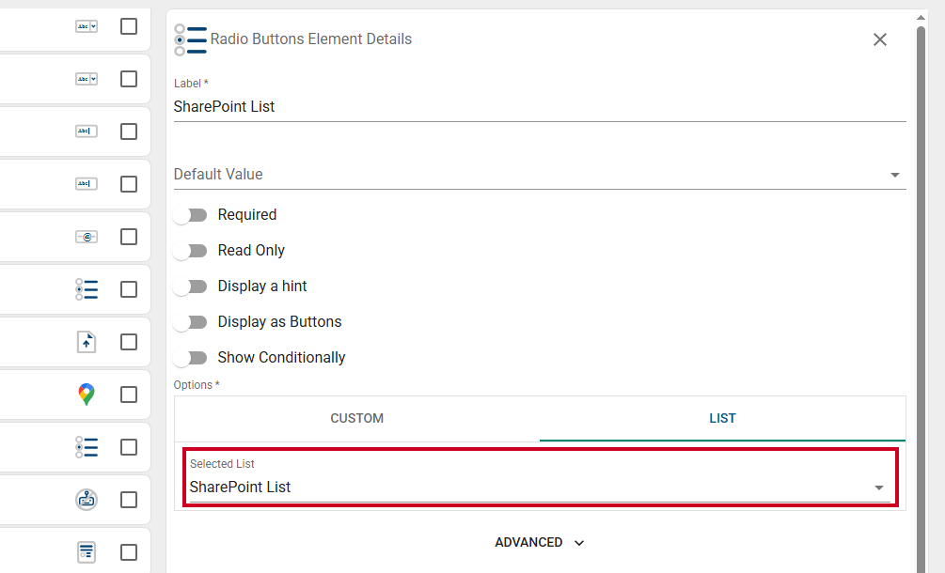Click the Radio Buttons Element Details heading
The width and height of the screenshot is (945, 573).
311,39
